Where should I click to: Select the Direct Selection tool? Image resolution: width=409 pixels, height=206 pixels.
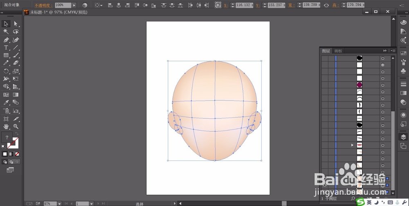click(16, 24)
